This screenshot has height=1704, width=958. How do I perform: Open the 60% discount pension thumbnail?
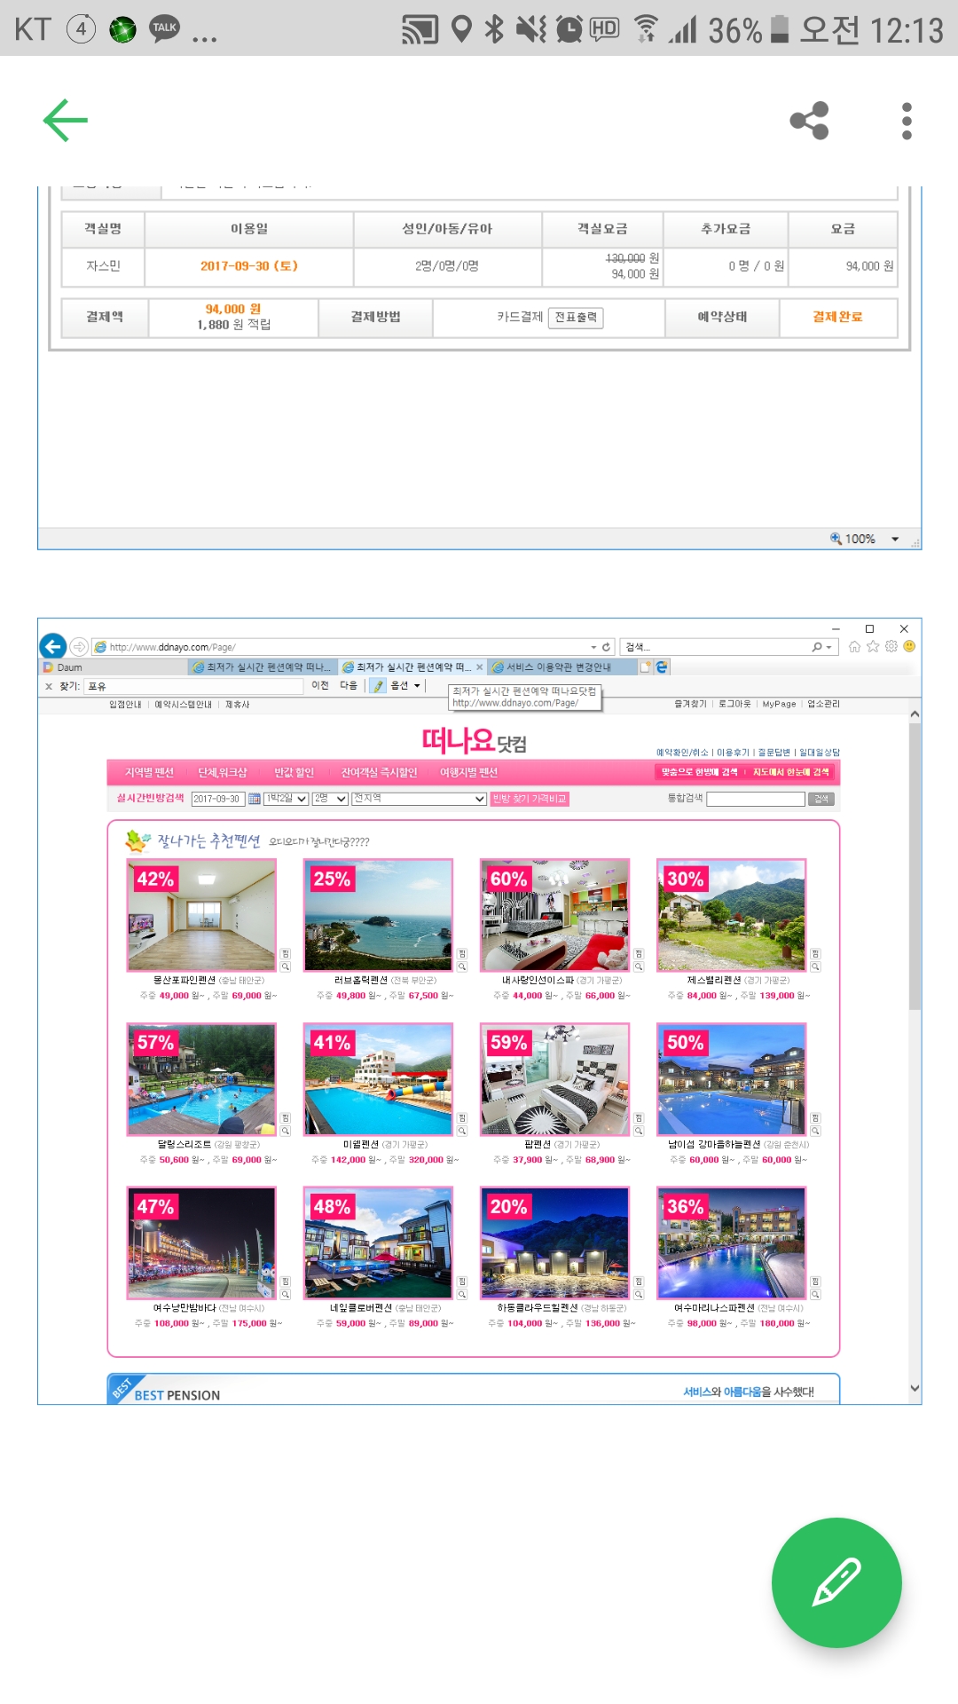point(554,915)
